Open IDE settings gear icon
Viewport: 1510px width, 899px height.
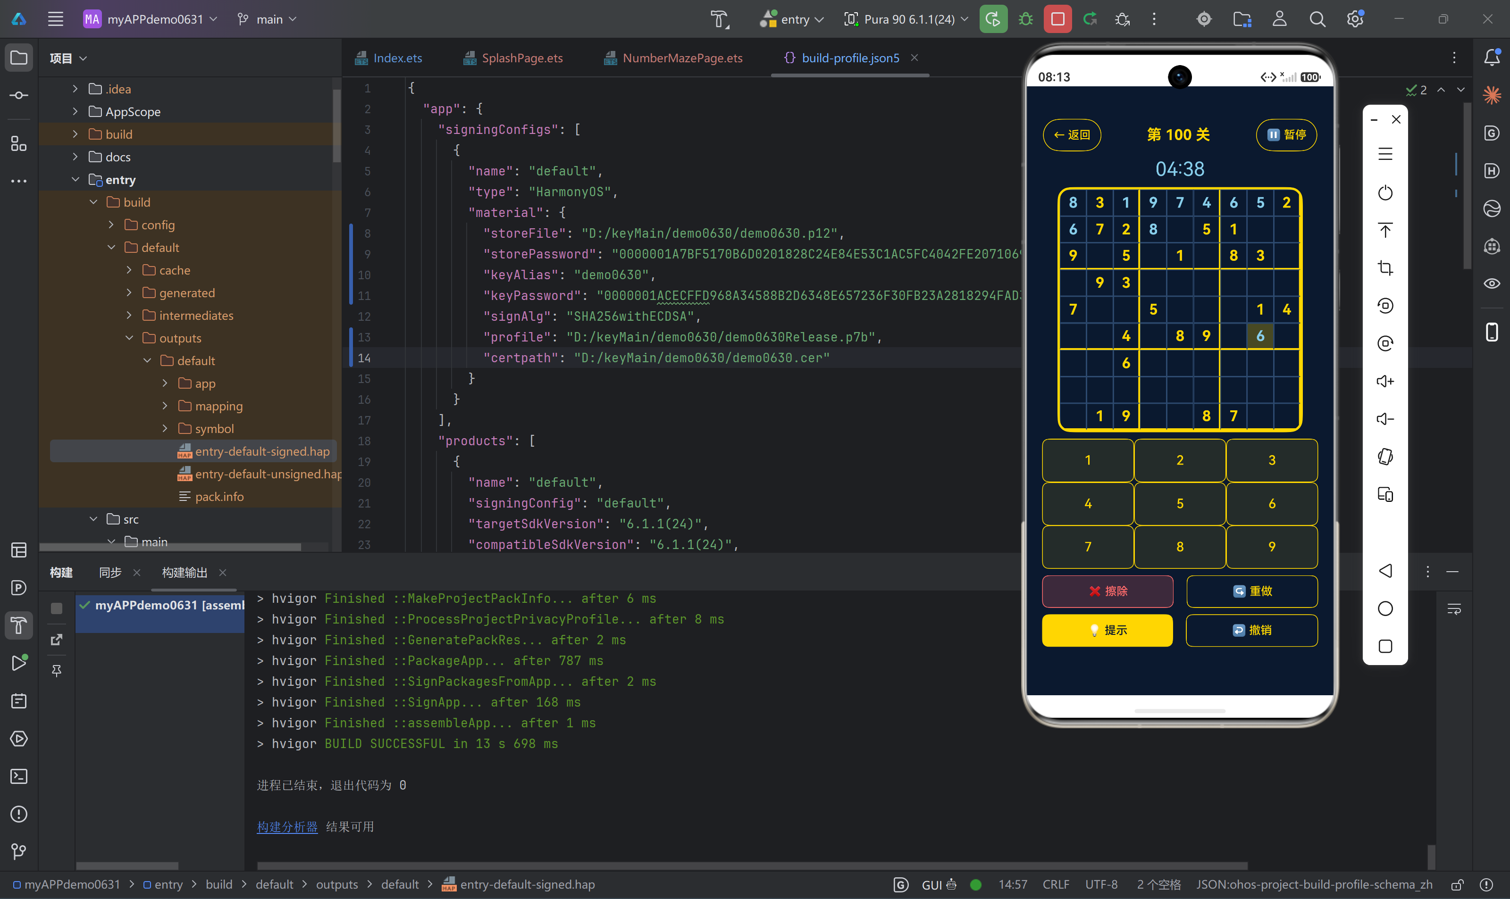point(1355,19)
